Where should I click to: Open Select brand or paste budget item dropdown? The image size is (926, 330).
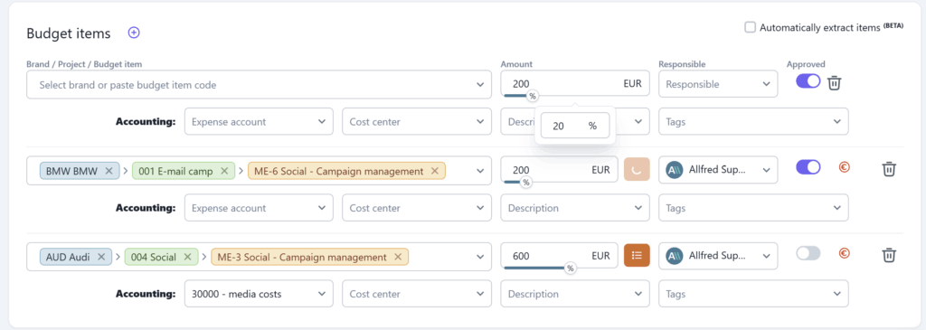(259, 85)
